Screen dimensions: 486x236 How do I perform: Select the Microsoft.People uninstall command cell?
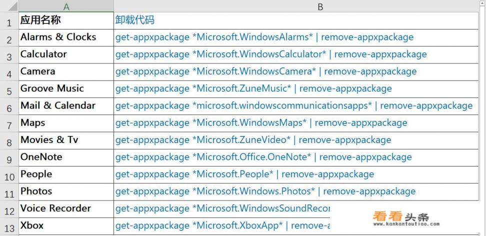[x=296, y=174]
